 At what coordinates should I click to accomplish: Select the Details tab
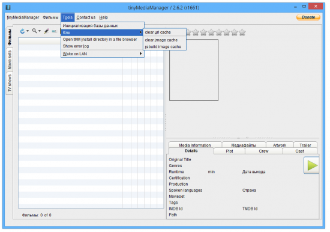point(191,151)
